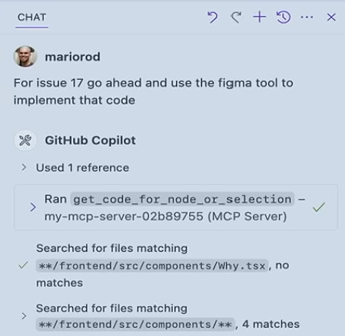The height and width of the screenshot is (336, 345).
Task: Click mariorod's profile avatar
Action: pos(25,56)
